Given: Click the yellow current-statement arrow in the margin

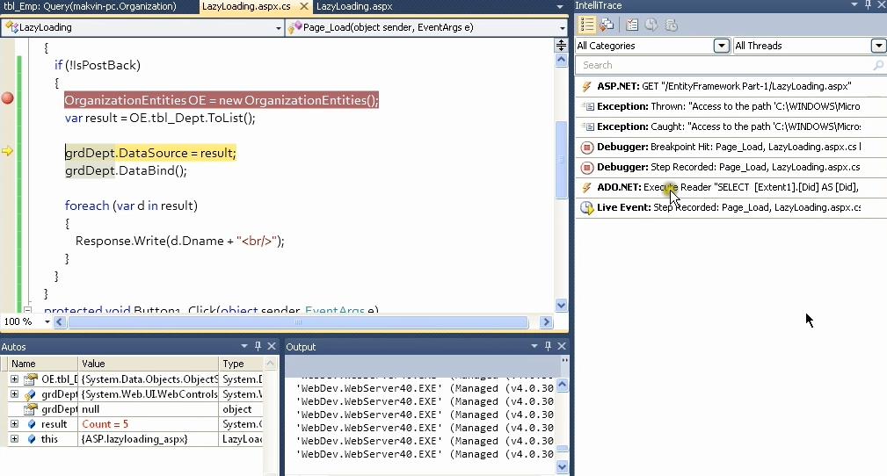Looking at the screenshot, I should tap(8, 152).
